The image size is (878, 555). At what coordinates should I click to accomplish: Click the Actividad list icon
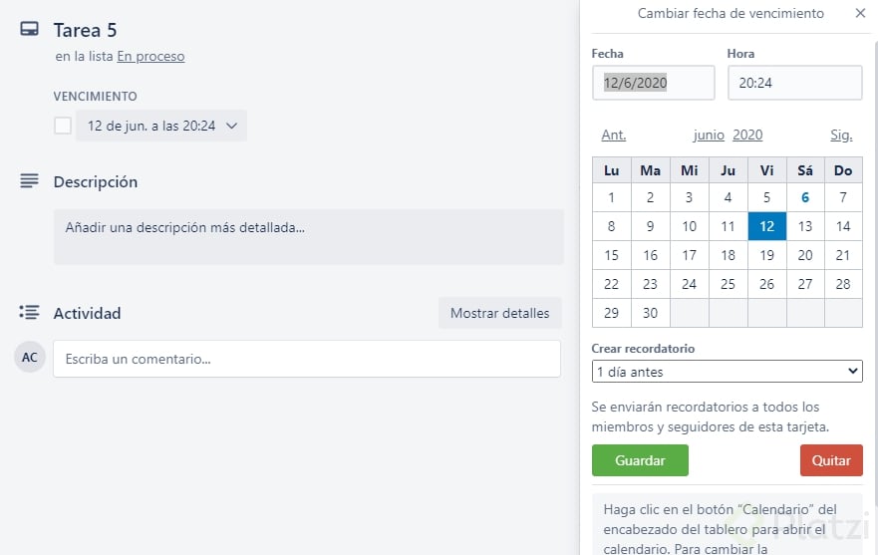pyautogui.click(x=30, y=313)
